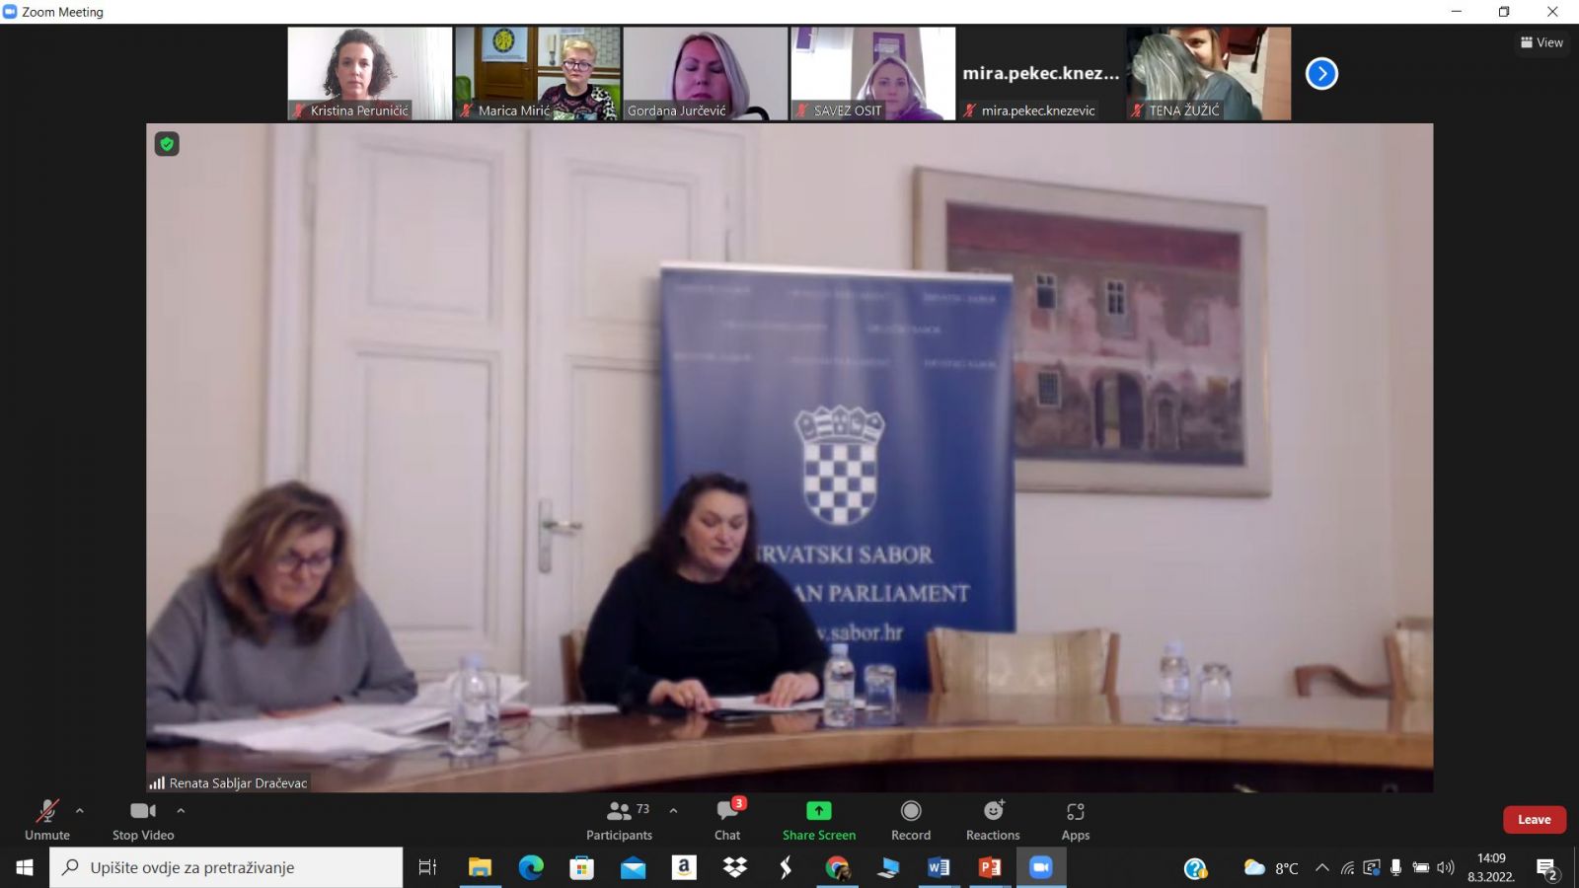
Task: Select Kristina Peruničić video thumbnail
Action: (370, 73)
